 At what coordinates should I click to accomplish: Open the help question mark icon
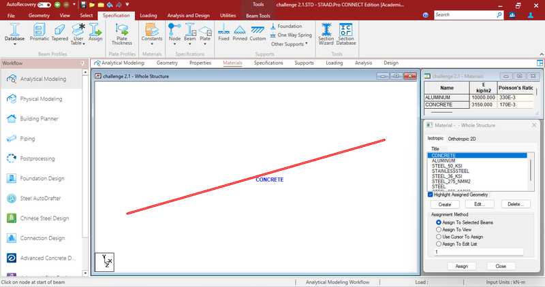coord(425,15)
